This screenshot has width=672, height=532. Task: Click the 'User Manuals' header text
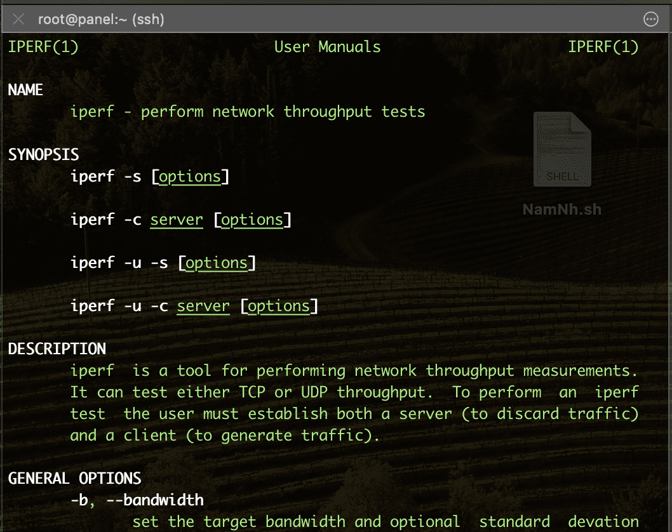[x=327, y=47]
